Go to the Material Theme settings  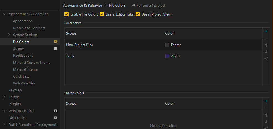[x=25, y=69]
